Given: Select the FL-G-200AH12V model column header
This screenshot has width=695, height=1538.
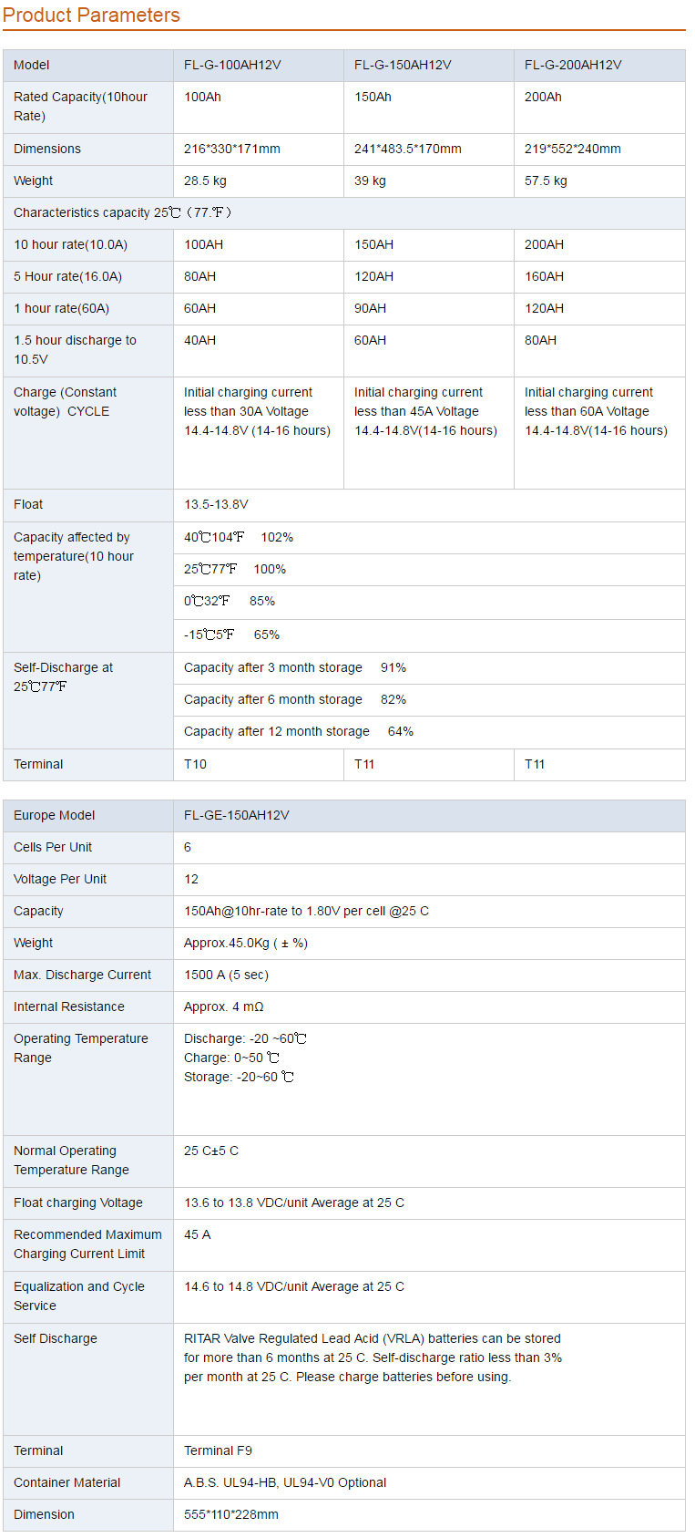Looking at the screenshot, I should [573, 65].
